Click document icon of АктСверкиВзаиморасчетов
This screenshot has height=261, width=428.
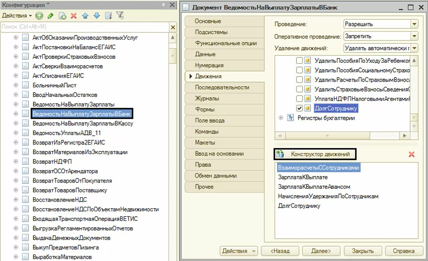(x=25, y=66)
